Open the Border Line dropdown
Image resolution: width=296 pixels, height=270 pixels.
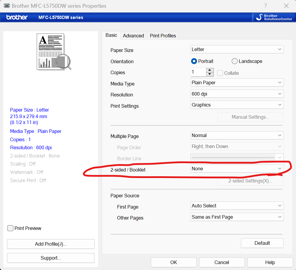tap(237, 157)
